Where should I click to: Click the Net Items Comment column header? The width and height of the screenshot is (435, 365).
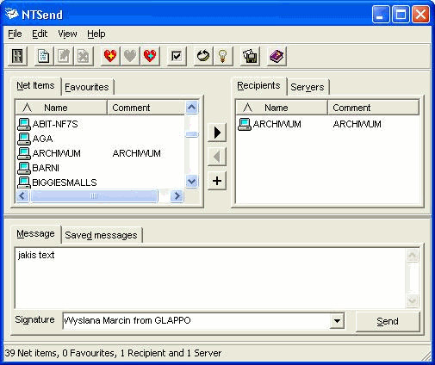click(x=146, y=108)
